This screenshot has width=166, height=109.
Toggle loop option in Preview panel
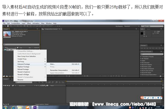160,48
